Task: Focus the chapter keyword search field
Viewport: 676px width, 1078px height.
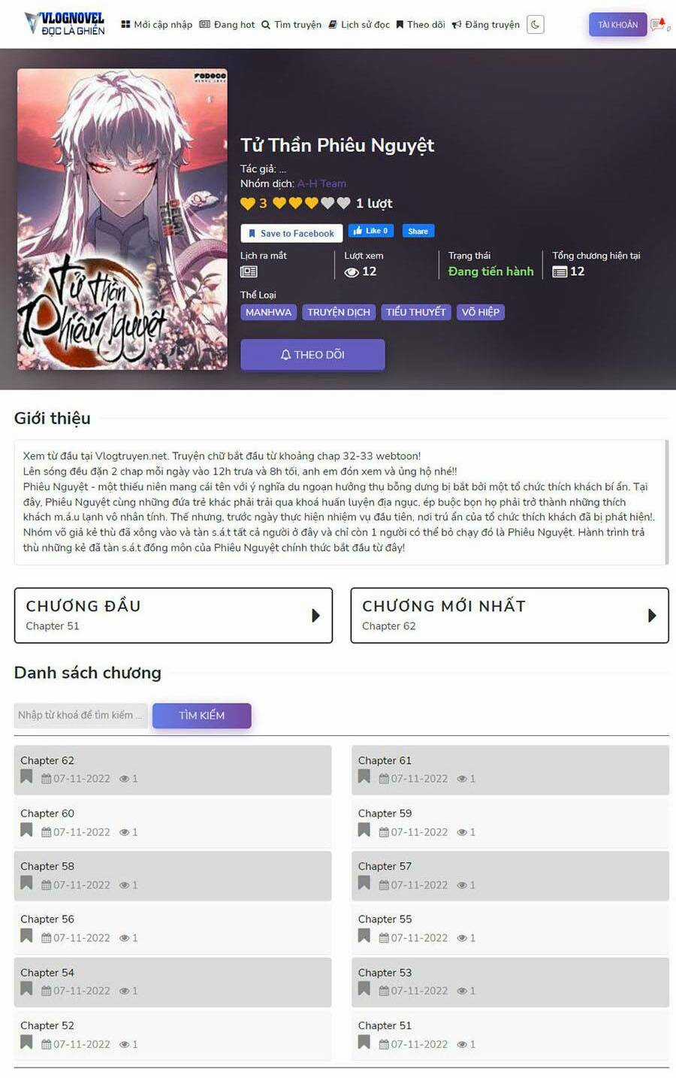Action: (x=81, y=715)
